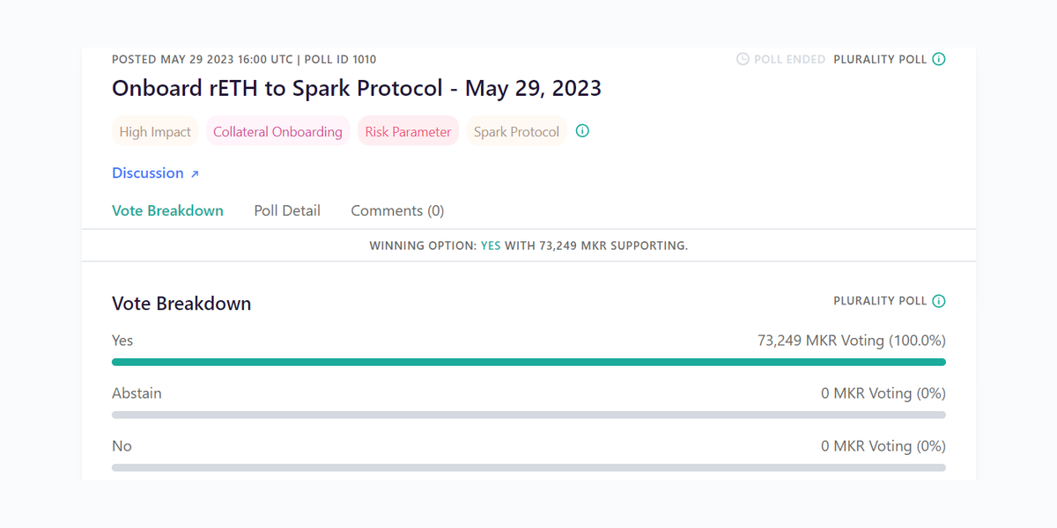
Task: Click the info icon after the Spark Protocol tag
Action: point(582,131)
